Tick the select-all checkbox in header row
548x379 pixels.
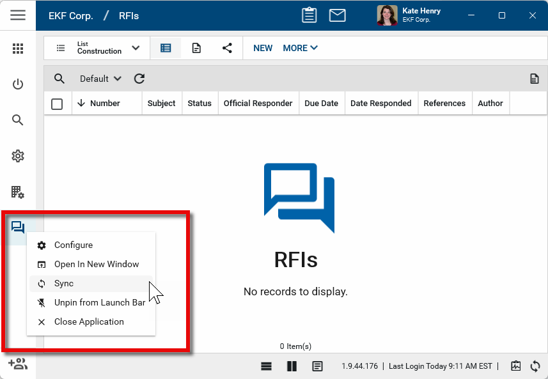(x=57, y=104)
